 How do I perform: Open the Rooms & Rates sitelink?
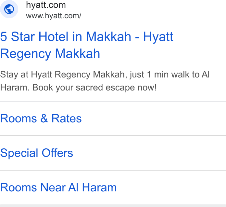tap(41, 118)
